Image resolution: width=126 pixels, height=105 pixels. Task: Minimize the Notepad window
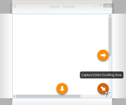[x=95, y=6]
